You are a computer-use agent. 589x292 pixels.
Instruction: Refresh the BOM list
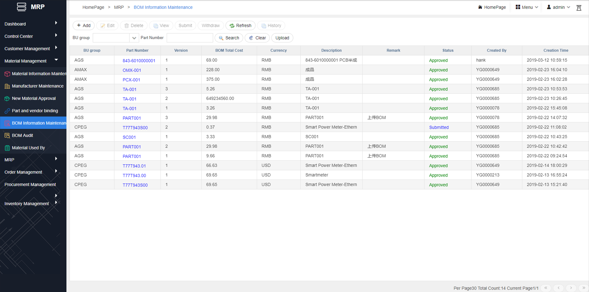click(x=240, y=25)
